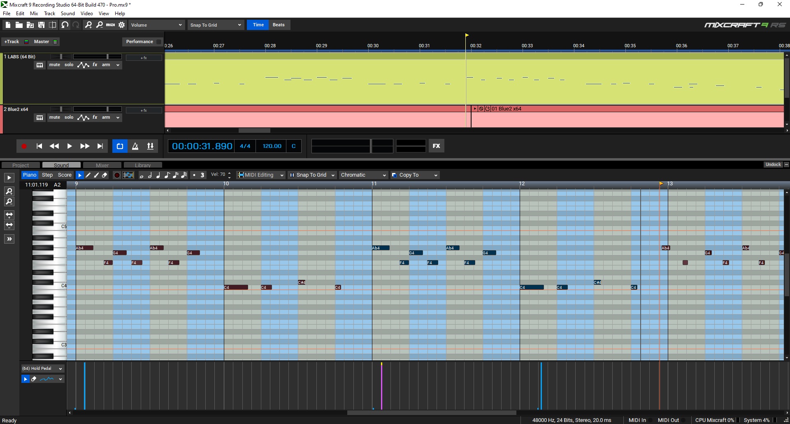Viewport: 790px width, 424px height.
Task: Open the Mix menu
Action: pos(34,14)
